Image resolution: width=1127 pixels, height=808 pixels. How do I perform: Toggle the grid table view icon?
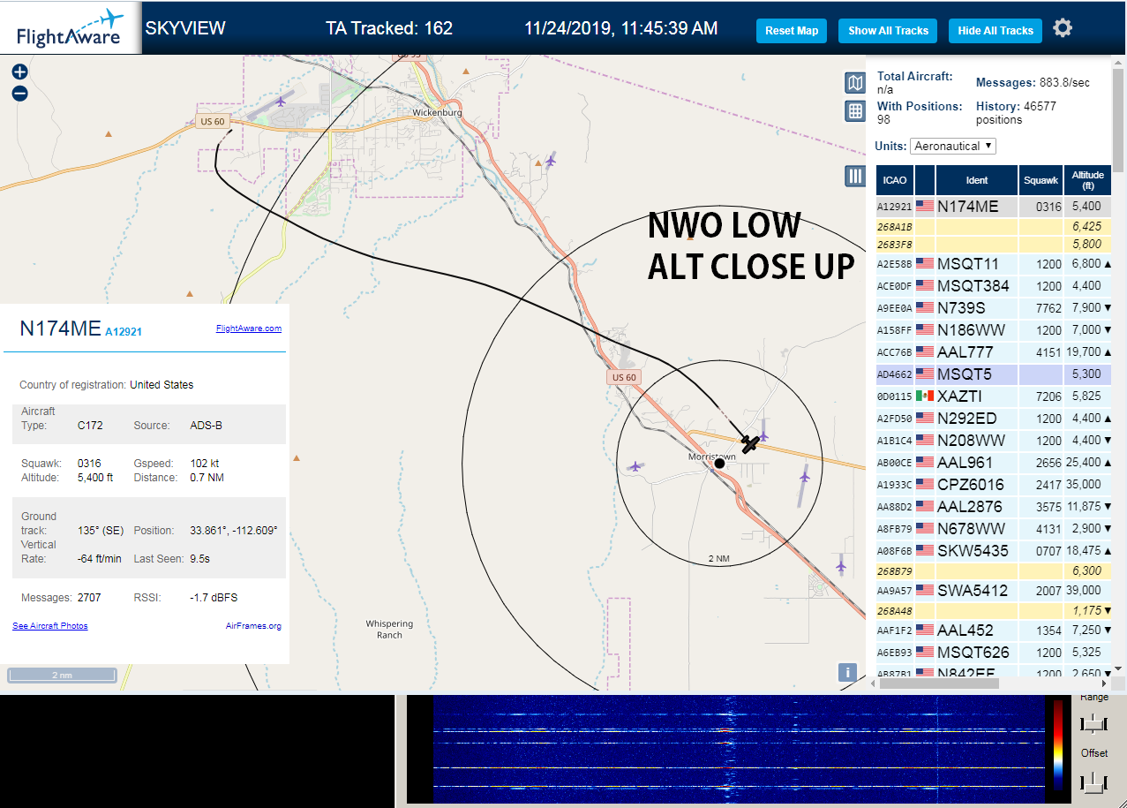pos(855,110)
